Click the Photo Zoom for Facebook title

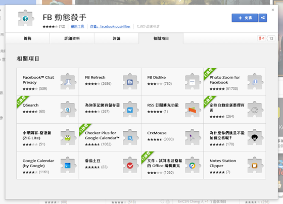(x=225, y=80)
